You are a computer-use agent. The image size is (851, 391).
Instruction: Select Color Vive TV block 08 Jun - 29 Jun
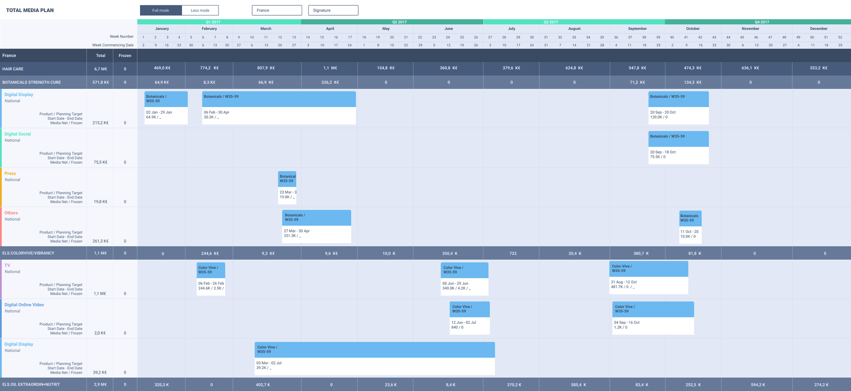tap(465, 279)
